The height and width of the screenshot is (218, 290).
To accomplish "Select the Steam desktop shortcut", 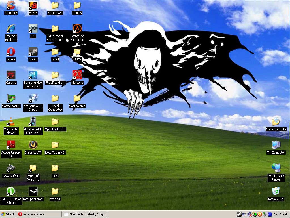I will tap(33, 52).
